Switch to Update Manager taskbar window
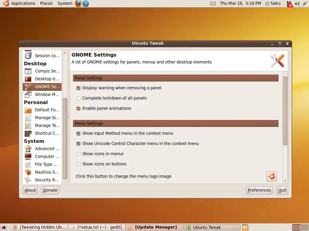 154,228
